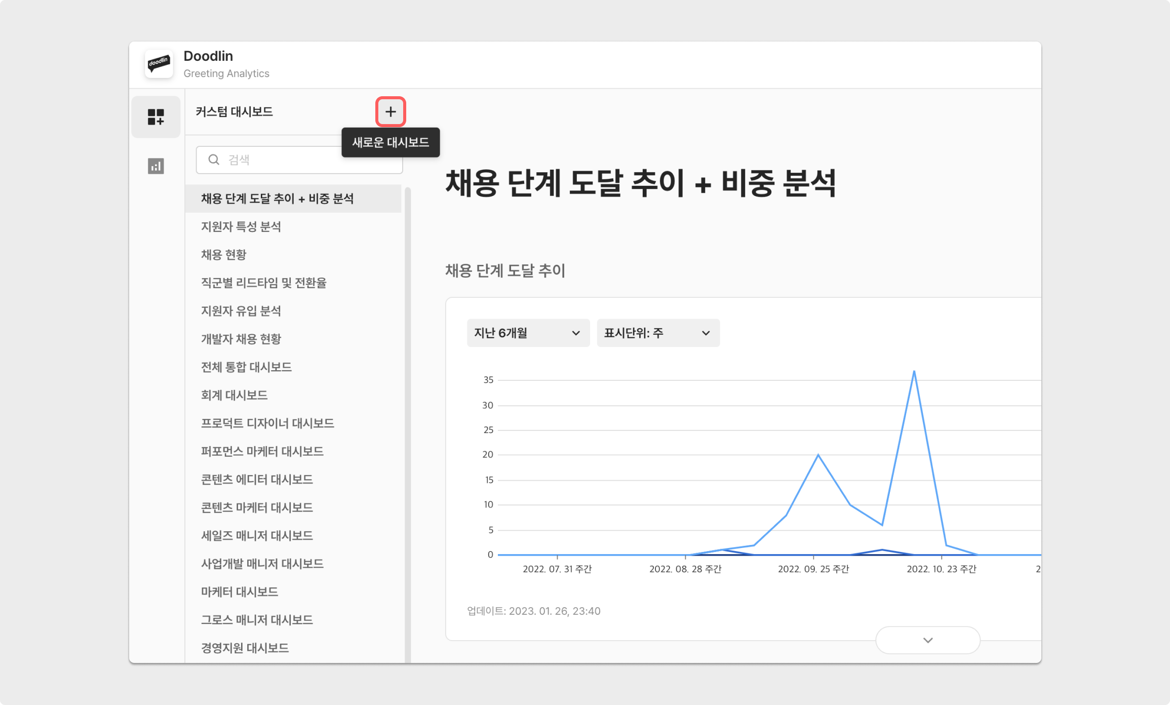Open the custom dashboard grid icon in sidebar
This screenshot has height=705, width=1170.
click(155, 117)
